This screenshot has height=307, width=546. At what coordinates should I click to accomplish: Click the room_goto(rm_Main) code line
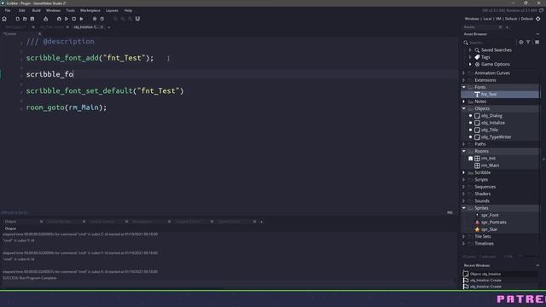click(67, 107)
